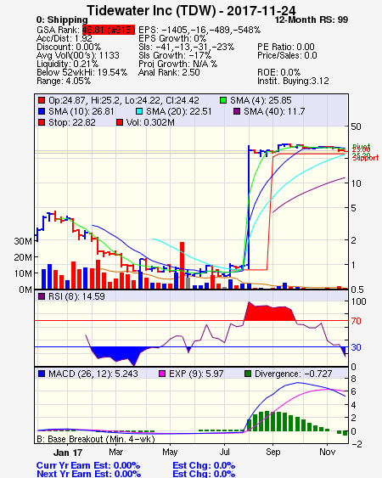This screenshot has height=478, width=382.
Task: Click the red Stop legend swatch
Action: [x=42, y=122]
